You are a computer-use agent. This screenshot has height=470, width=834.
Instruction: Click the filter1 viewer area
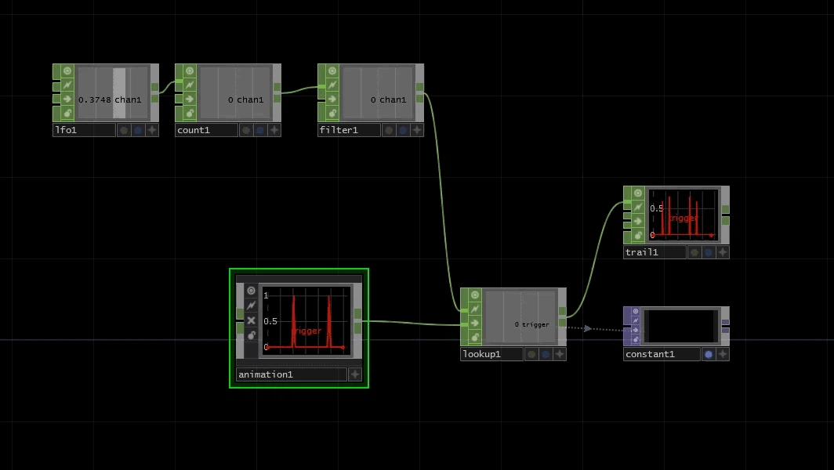click(x=377, y=92)
